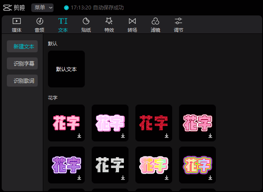Screen dimensions: 263x192
Task: Open the 滤镜 filters tab
Action: coord(155,25)
